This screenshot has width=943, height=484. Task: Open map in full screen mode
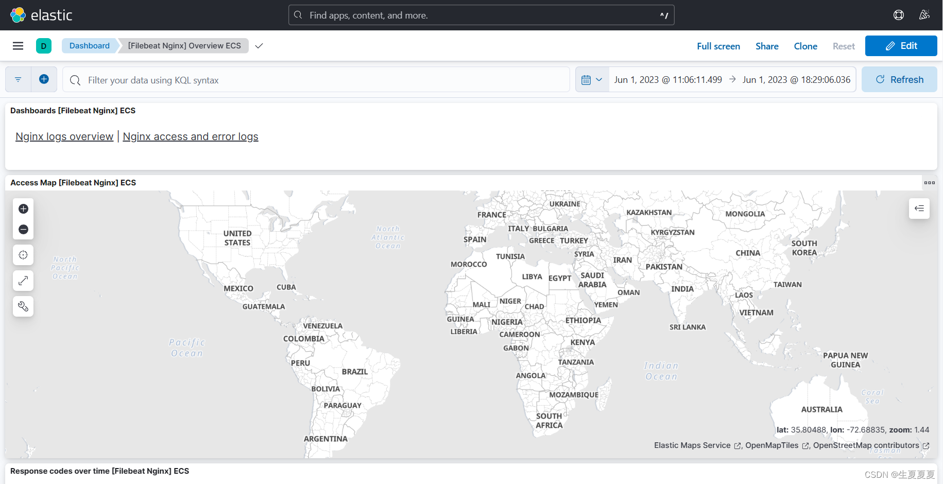click(23, 281)
